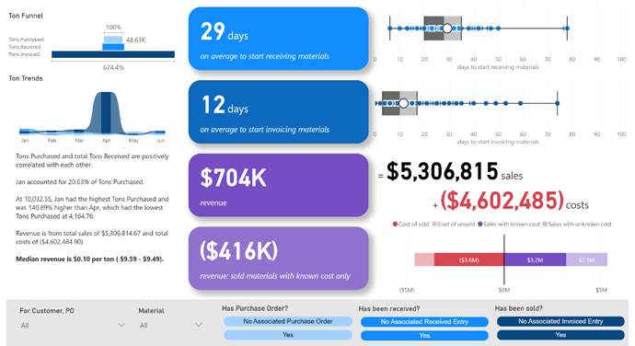Click the Sales with unknown cost legend dot
This screenshot has height=346, width=635.
click(545, 224)
